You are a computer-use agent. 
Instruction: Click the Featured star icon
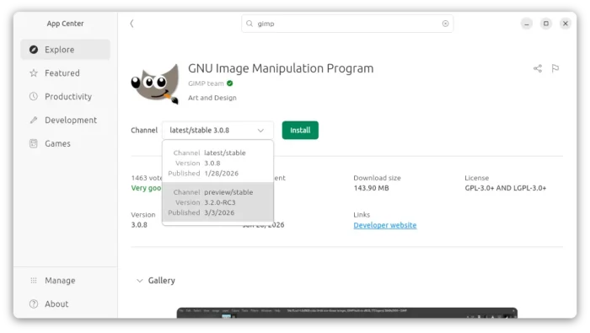(34, 73)
